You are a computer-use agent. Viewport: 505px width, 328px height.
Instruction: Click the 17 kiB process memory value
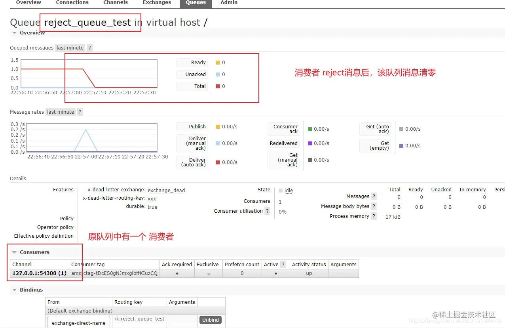[x=393, y=217]
